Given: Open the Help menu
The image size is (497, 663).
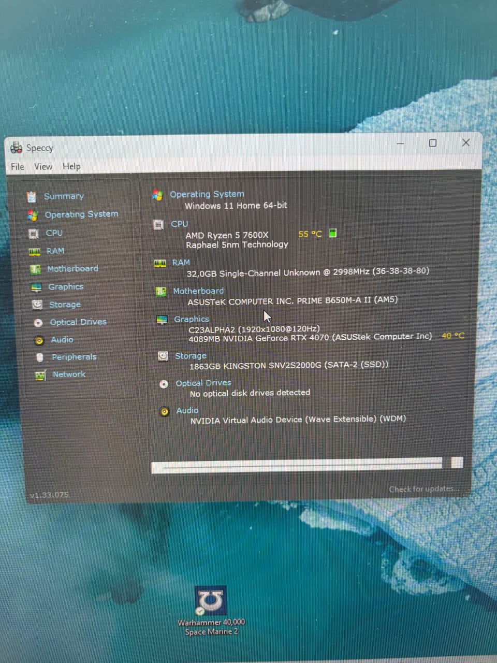Looking at the screenshot, I should pos(71,167).
